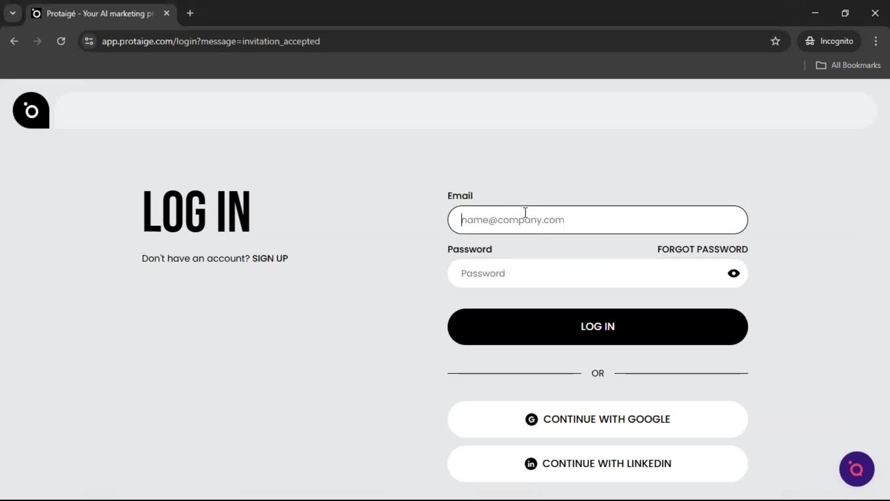Viewport: 890px width, 501px height.
Task: Select the Protaigé browser tab
Action: [x=93, y=13]
